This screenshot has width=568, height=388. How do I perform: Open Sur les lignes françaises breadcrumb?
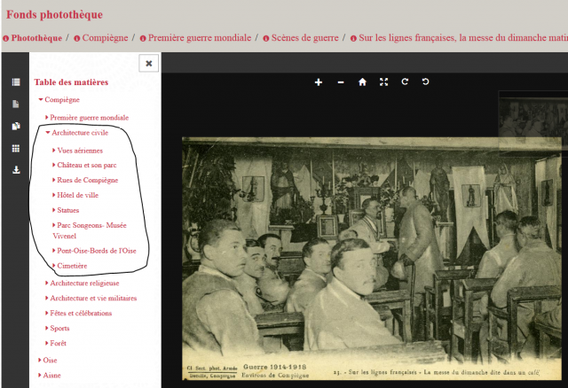tap(463, 38)
